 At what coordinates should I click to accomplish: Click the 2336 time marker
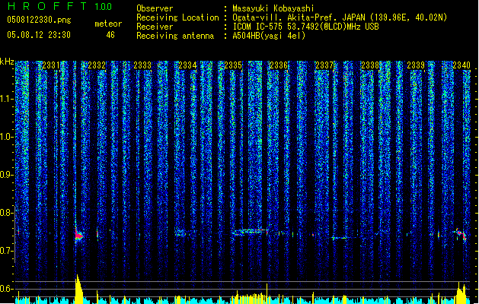279,65
